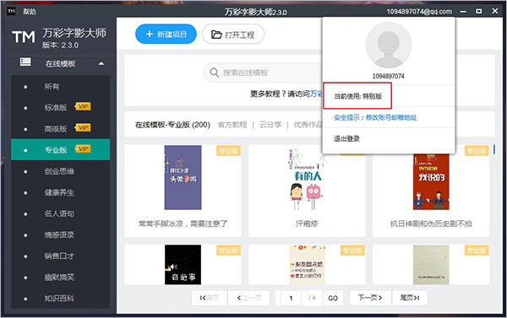Select 情感语录 category
The image size is (507, 318).
(x=61, y=234)
